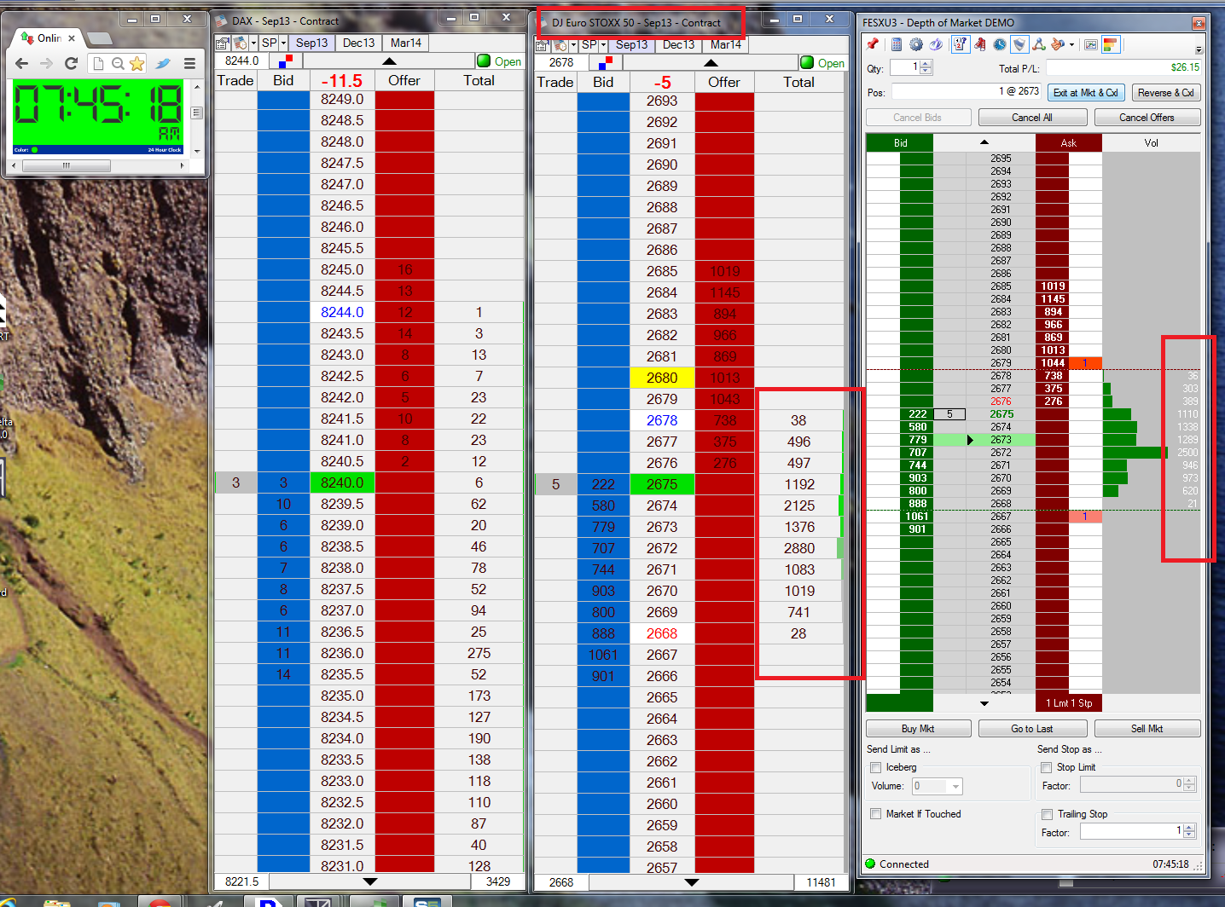Open the calculator icon in FESXU3 toolbar
The image size is (1225, 907).
pos(896,44)
